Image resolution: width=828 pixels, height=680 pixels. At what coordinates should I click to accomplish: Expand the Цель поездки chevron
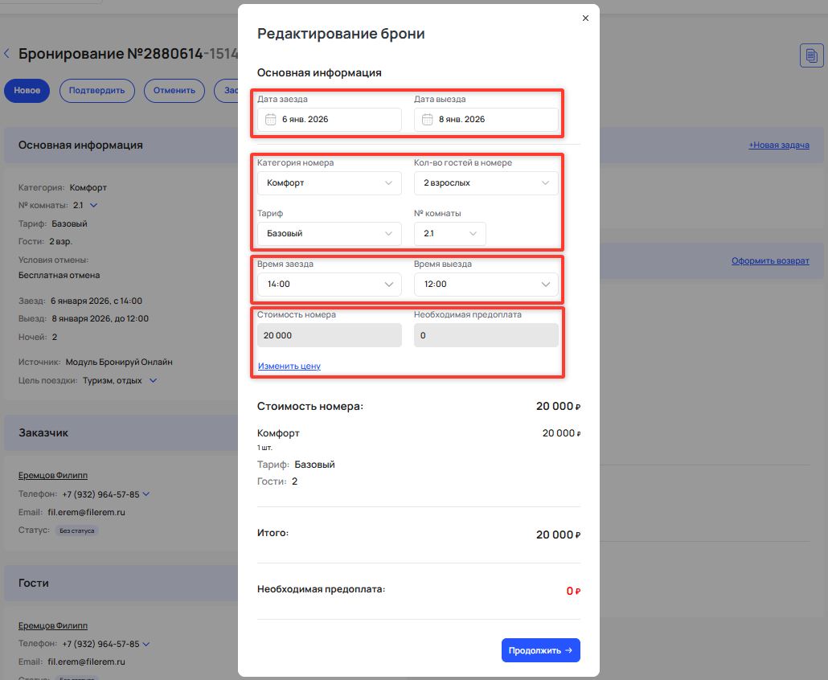click(154, 380)
